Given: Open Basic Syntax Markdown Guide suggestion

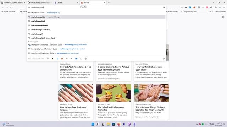Looking at the screenshot, I should tap(96, 53).
